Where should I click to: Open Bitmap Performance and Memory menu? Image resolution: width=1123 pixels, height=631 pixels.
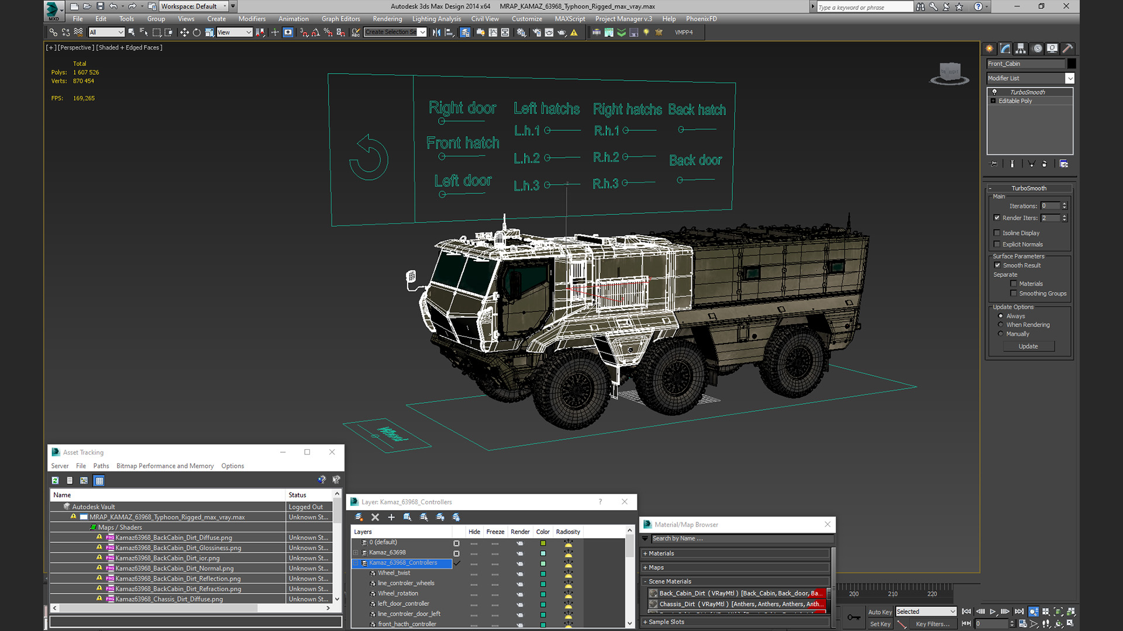click(x=165, y=466)
